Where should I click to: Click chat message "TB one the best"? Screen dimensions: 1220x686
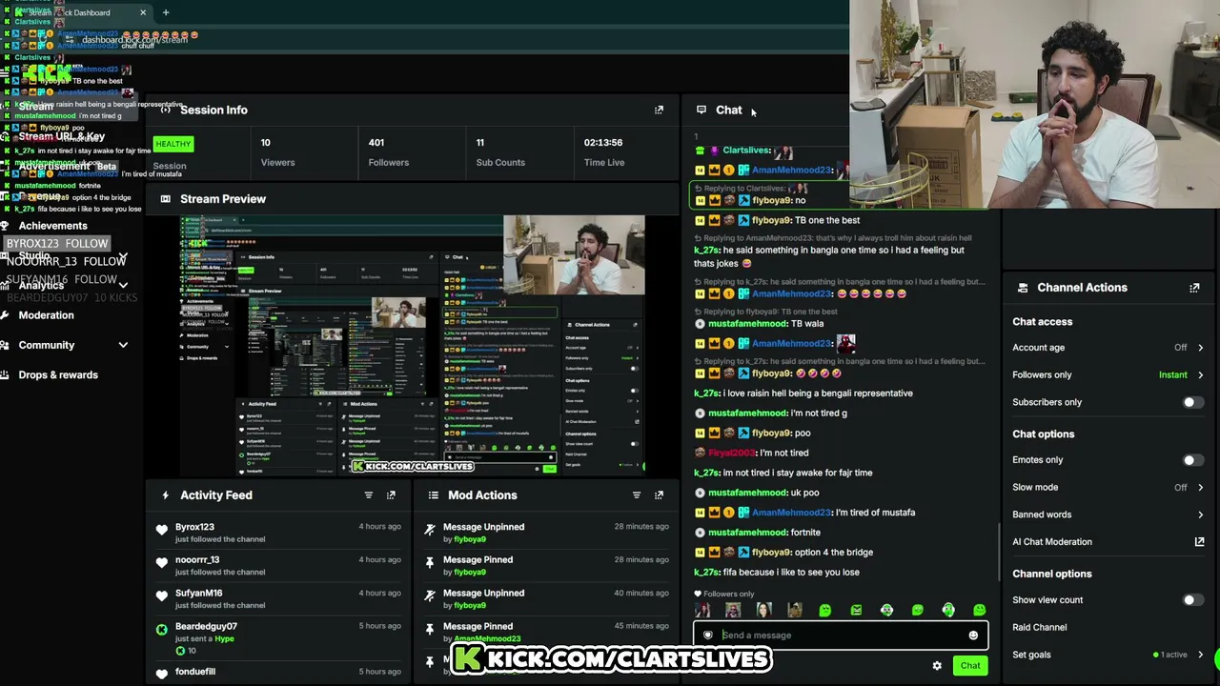[x=827, y=220]
